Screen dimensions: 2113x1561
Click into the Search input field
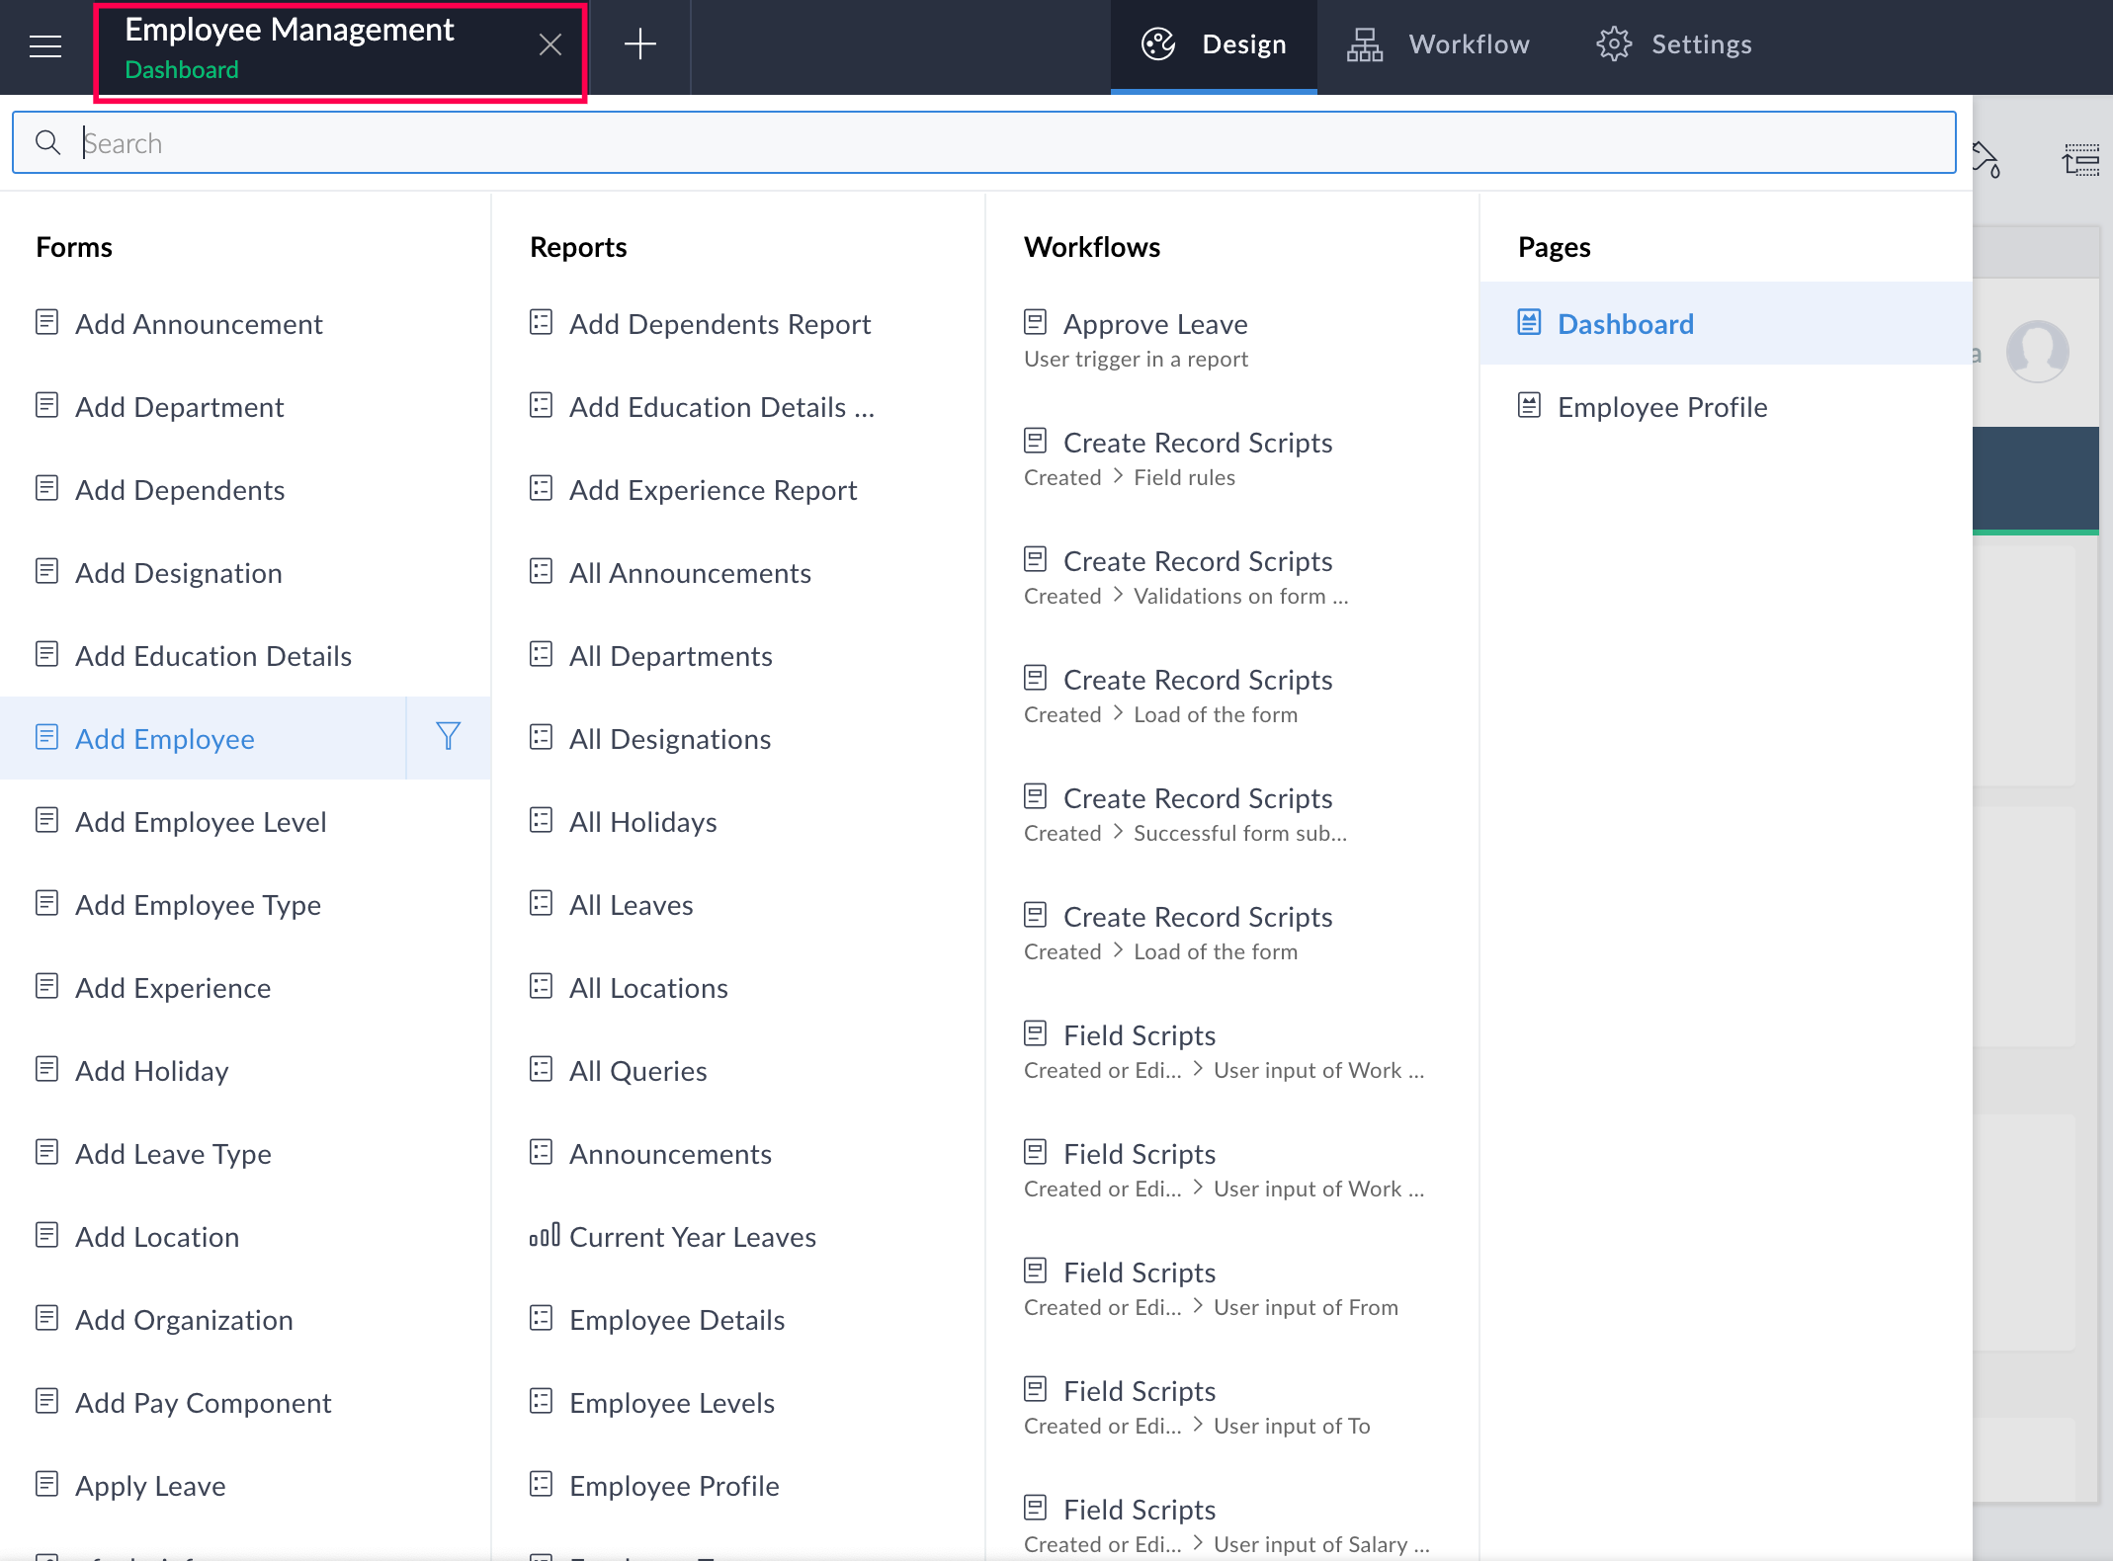pyautogui.click(x=988, y=143)
